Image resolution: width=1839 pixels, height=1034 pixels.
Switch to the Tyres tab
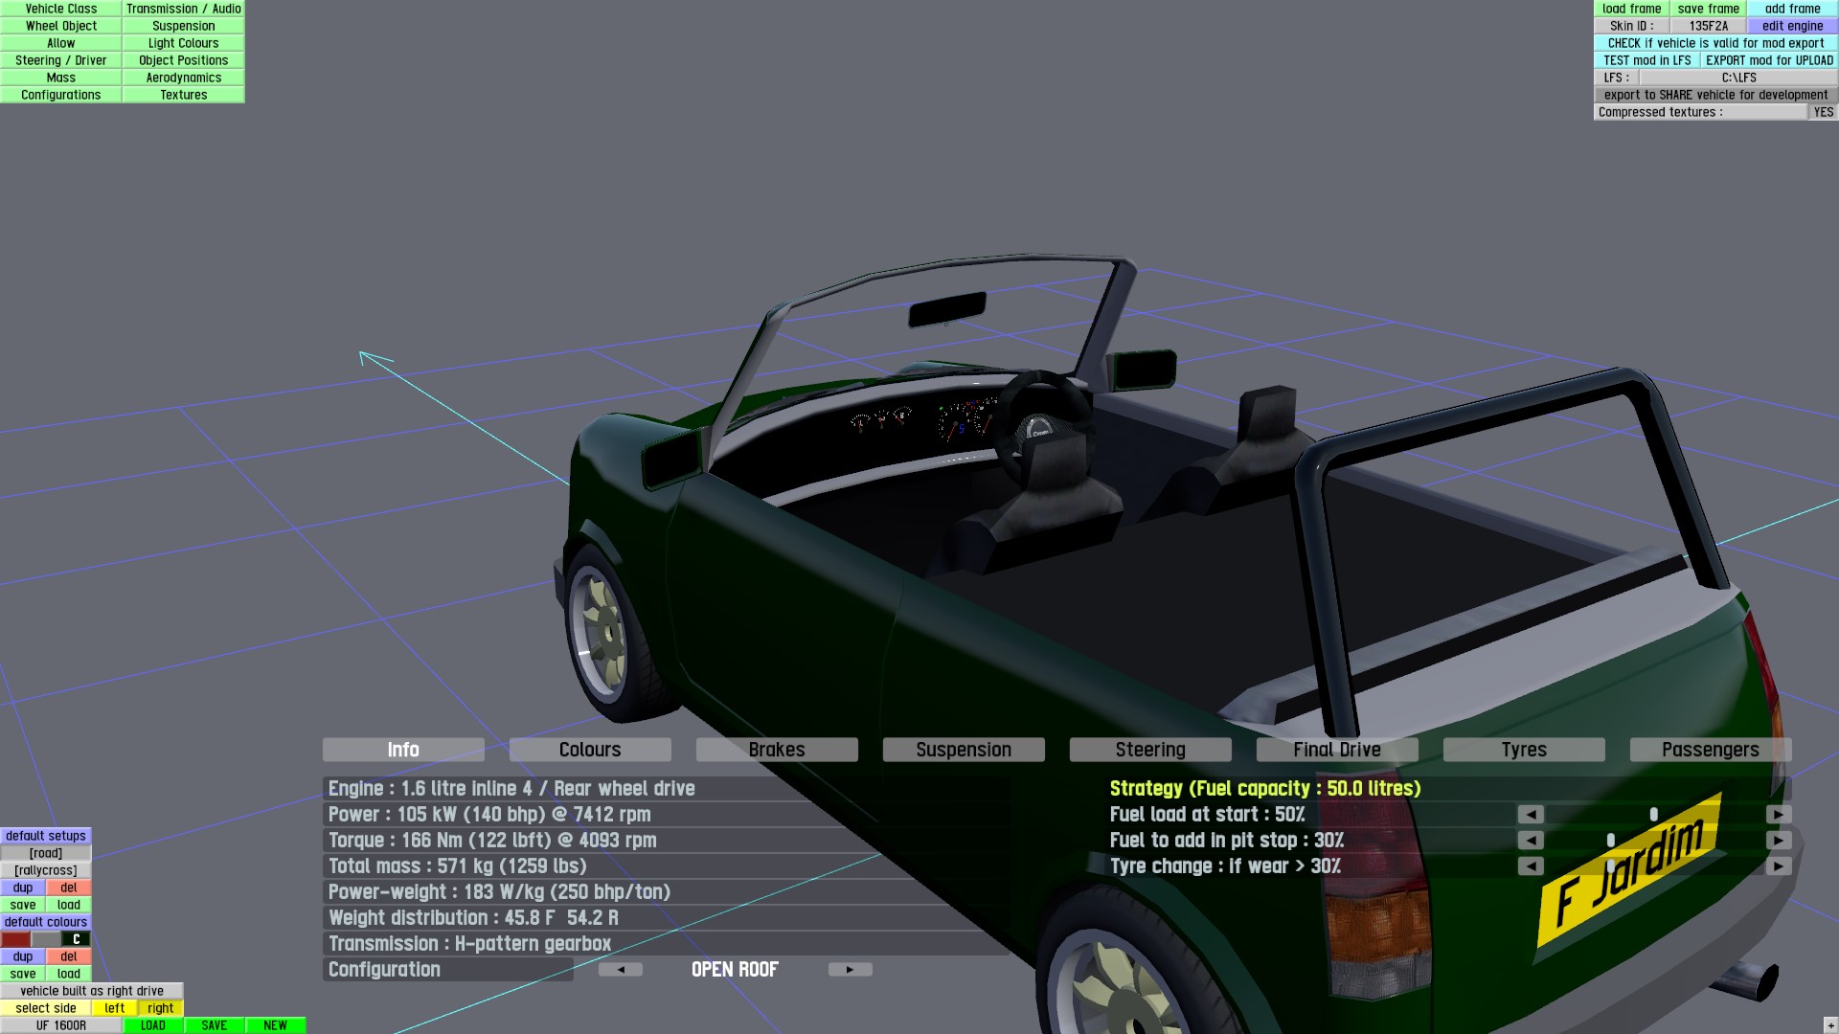(x=1523, y=750)
